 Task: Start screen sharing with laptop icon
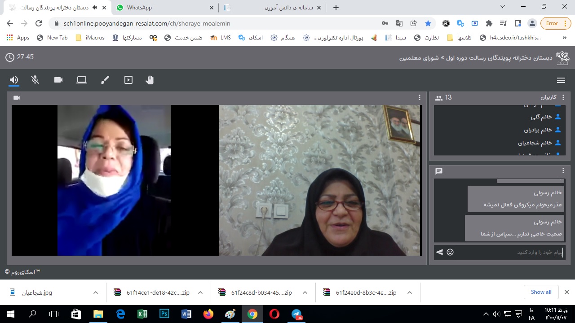[x=81, y=80]
